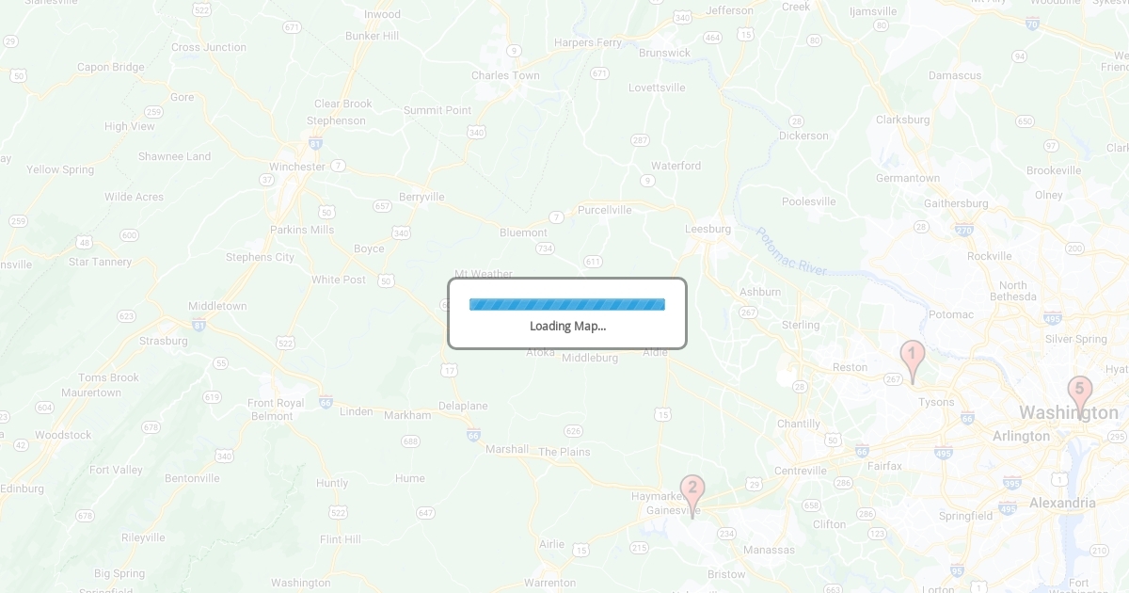Click the Manassas city label
1129x593 pixels.
pyautogui.click(x=769, y=550)
